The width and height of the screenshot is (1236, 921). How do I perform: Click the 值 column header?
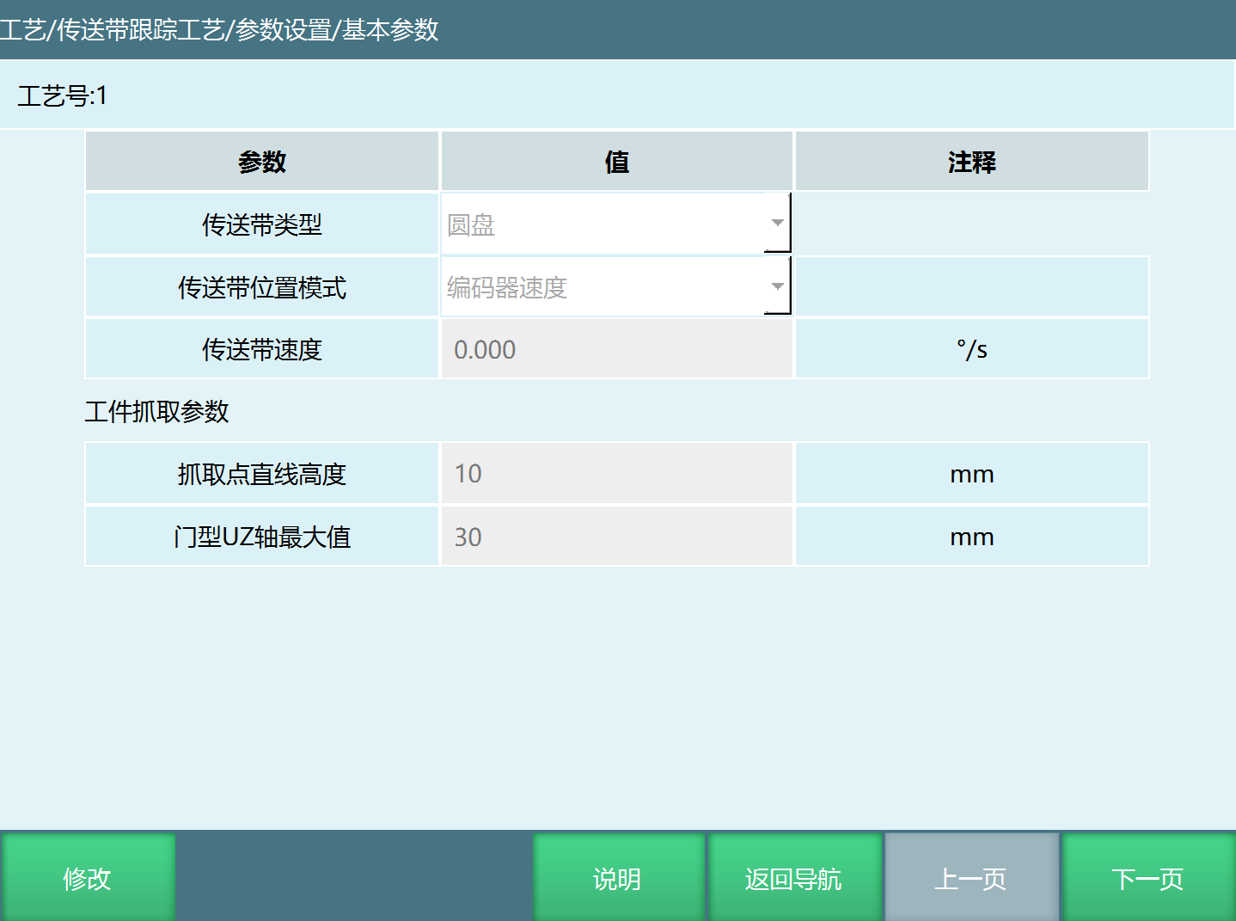click(615, 161)
